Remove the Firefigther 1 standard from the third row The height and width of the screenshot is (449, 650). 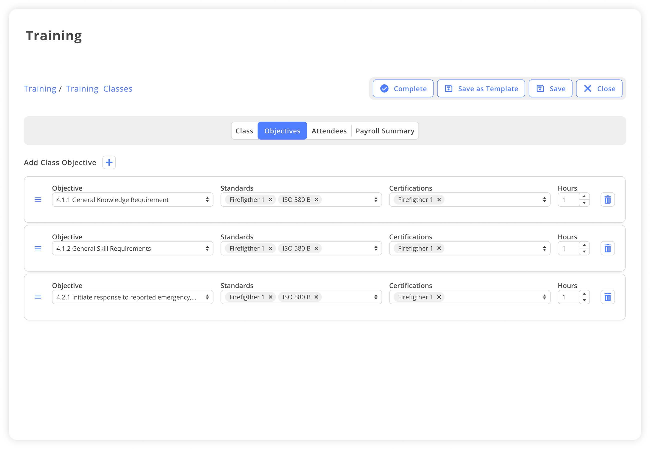coord(270,297)
